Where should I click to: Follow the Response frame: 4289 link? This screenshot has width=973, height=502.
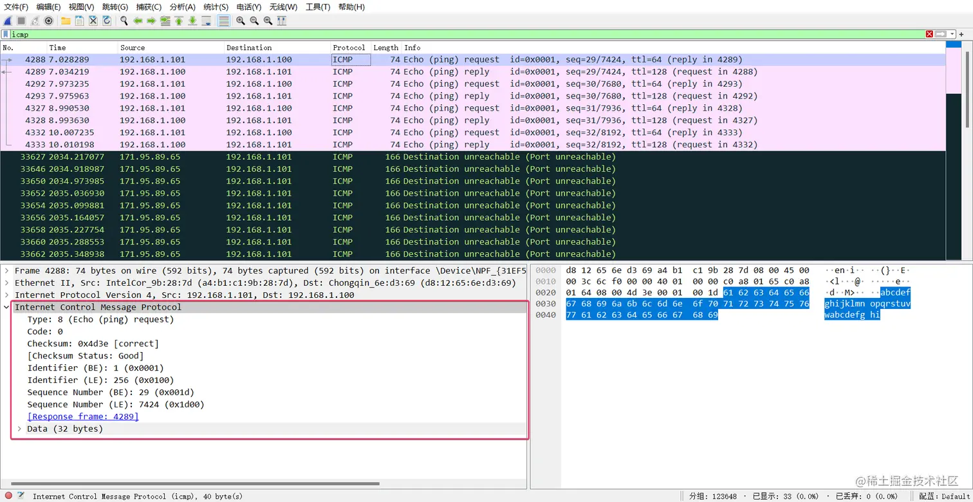(83, 417)
